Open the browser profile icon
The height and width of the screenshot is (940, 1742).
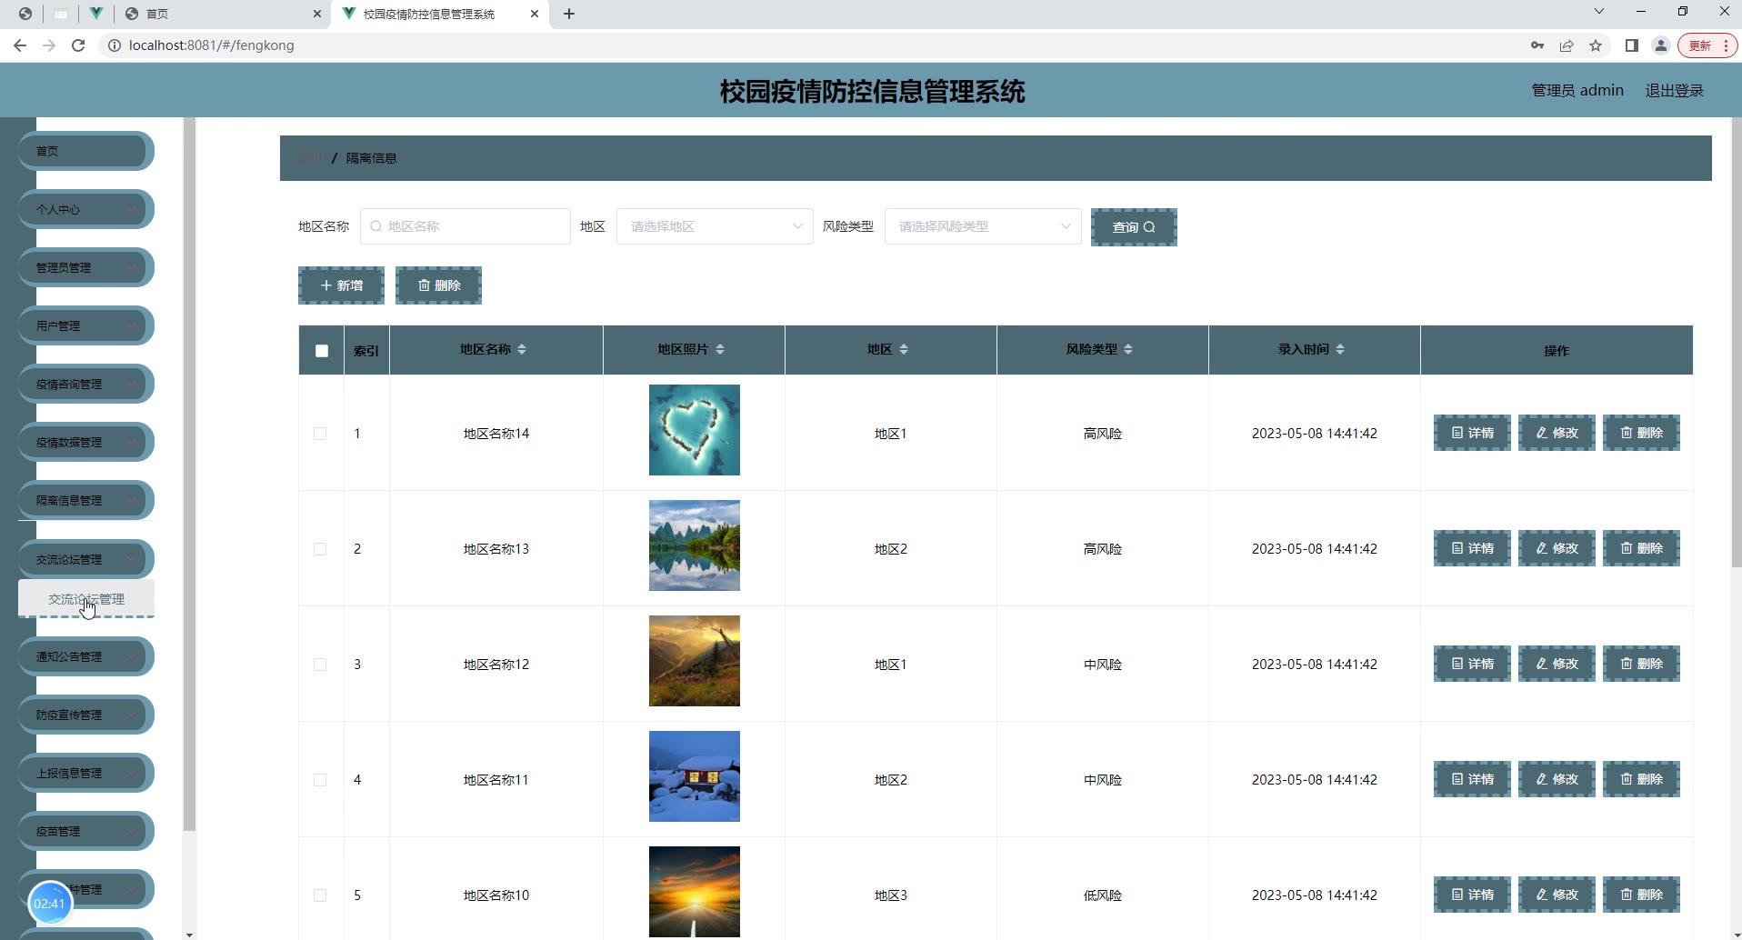1660,45
